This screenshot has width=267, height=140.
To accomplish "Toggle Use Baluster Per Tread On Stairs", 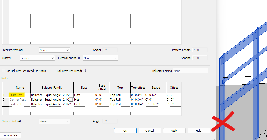I will [x=3, y=71].
